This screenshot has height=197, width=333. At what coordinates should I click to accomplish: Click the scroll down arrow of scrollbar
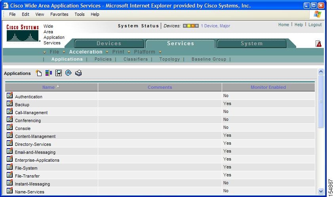pyautogui.click(x=321, y=191)
